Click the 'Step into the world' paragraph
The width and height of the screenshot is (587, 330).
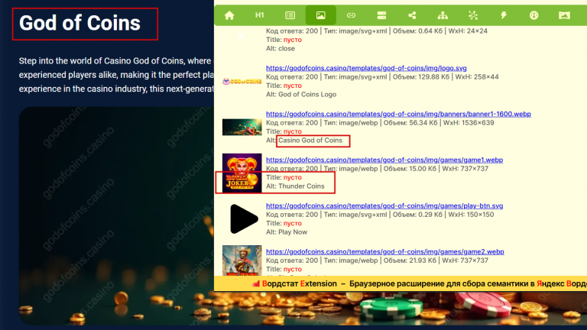tap(116, 75)
